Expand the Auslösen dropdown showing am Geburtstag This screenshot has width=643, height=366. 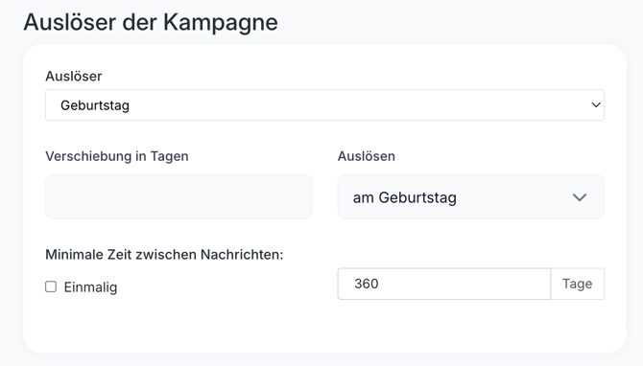(471, 197)
